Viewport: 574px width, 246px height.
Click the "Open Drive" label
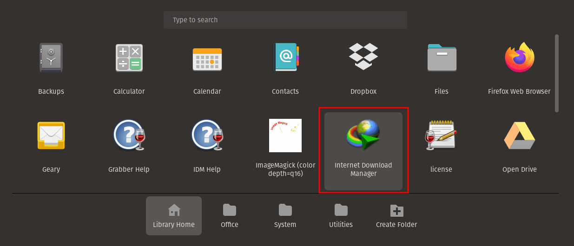coord(520,169)
